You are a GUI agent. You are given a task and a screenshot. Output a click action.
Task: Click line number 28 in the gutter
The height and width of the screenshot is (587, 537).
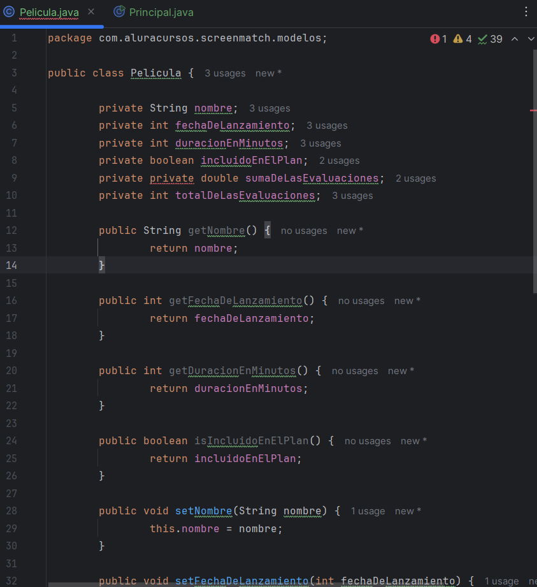point(11,511)
